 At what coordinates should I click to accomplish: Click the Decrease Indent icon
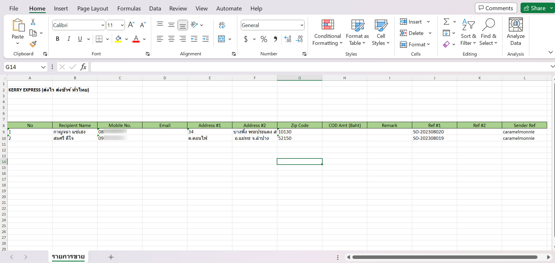194,39
